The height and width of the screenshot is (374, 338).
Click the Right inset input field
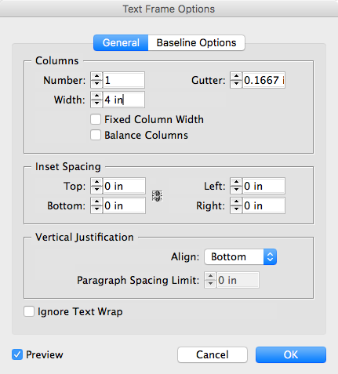click(x=263, y=205)
